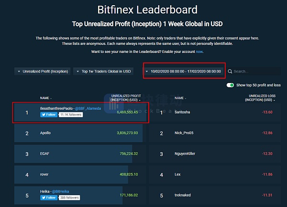Click trader name Heika
Image resolution: width=287 pixels, height=207 pixels.
(x=44, y=191)
